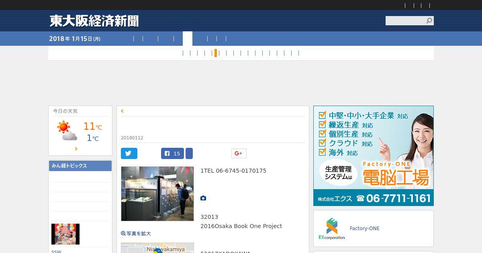This screenshot has height=253, width=482.
Task: Click the article date 20180112
Action: [132, 138]
